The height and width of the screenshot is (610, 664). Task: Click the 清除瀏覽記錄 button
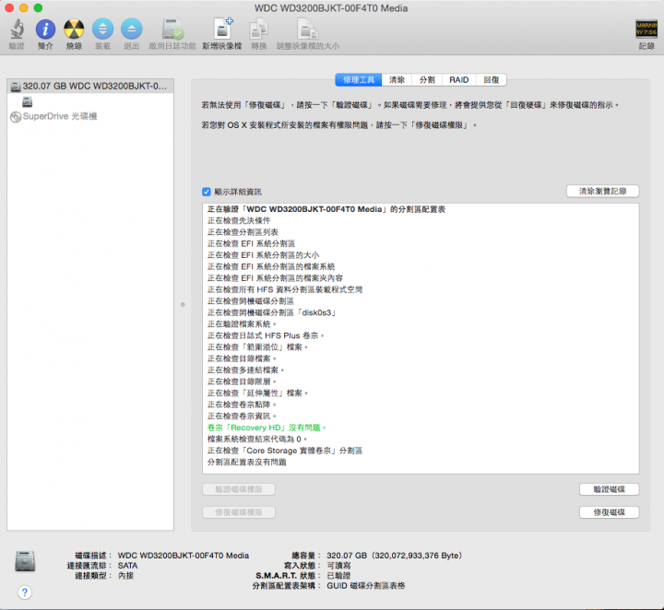(x=602, y=192)
